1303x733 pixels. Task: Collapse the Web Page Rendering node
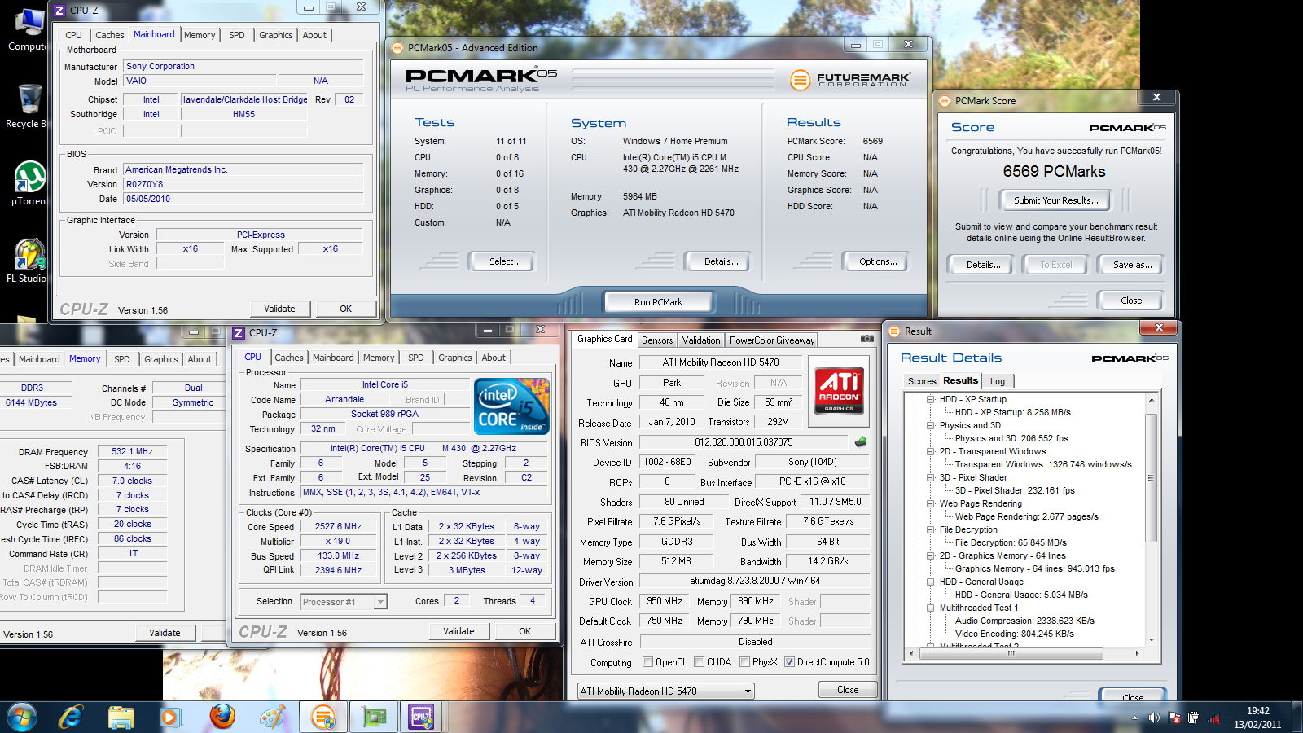point(930,503)
